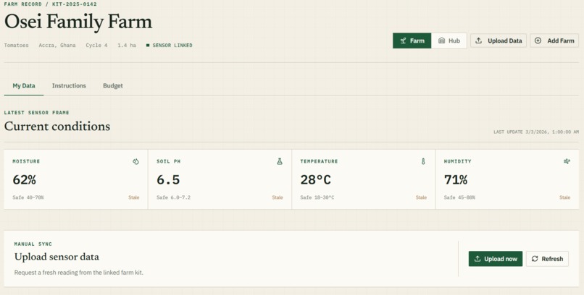The width and height of the screenshot is (584, 295).
Task: Open the My Data tab
Action: [x=24, y=86]
